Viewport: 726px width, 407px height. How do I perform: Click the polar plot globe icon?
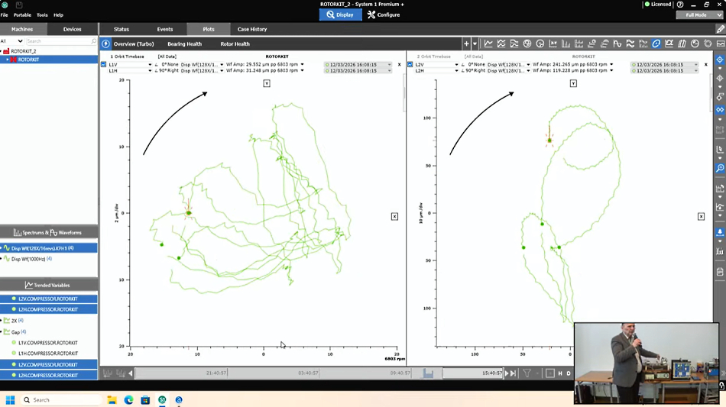click(x=527, y=44)
